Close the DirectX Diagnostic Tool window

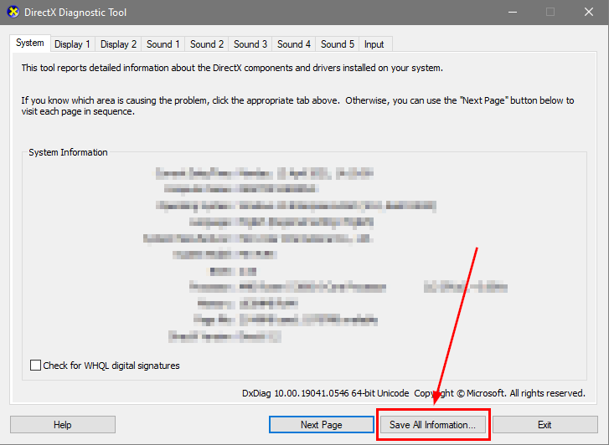tap(588, 13)
